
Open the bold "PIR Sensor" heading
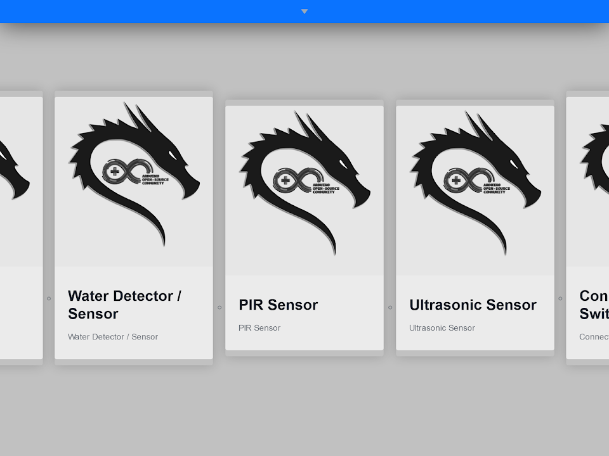(x=278, y=305)
